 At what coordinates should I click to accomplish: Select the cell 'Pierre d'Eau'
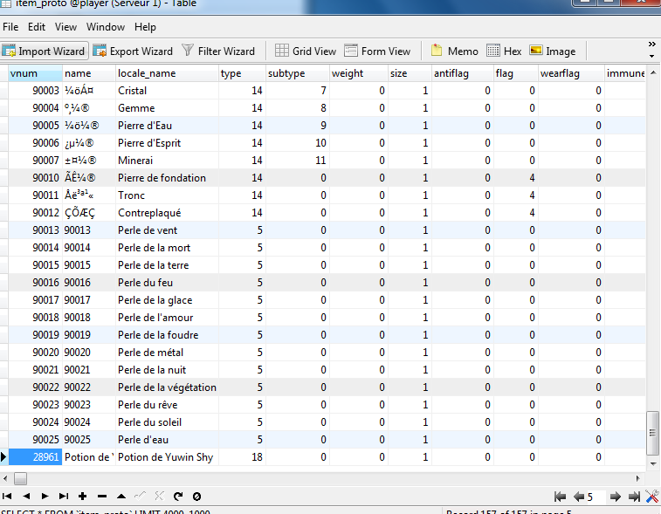167,126
